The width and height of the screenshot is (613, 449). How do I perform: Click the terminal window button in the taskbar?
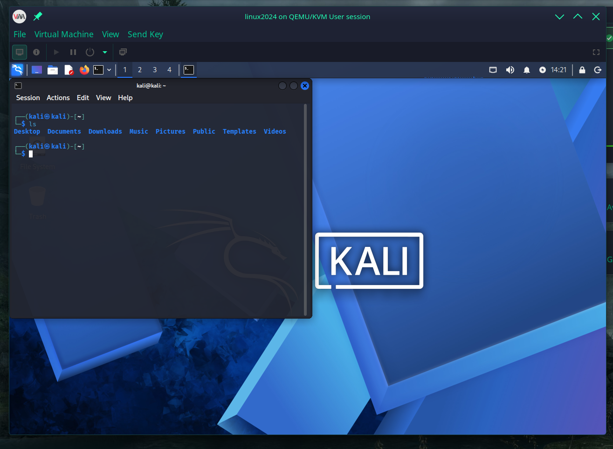click(x=189, y=70)
